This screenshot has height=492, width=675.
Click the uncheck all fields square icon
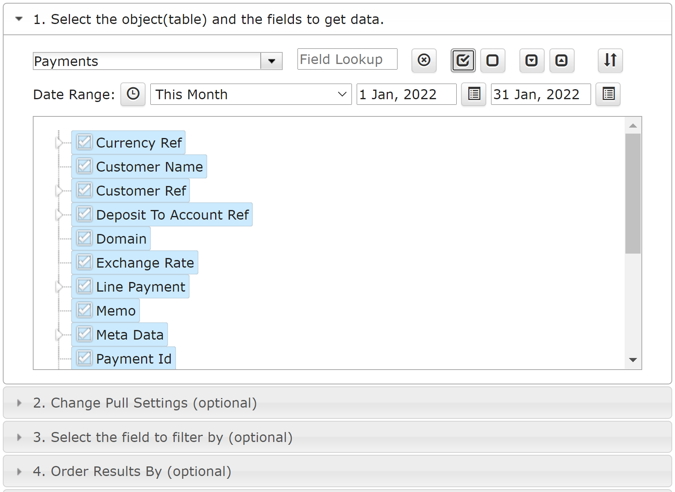click(x=493, y=60)
